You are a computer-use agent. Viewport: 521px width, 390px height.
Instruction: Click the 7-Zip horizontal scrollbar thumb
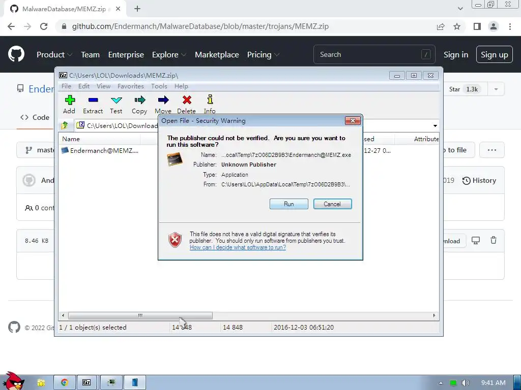pyautogui.click(x=140, y=315)
